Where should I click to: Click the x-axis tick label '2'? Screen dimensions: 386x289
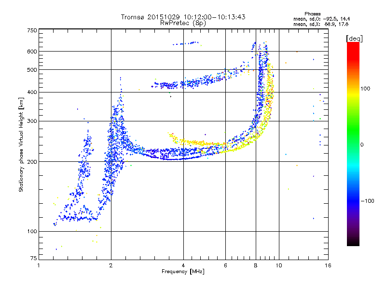[111, 265]
